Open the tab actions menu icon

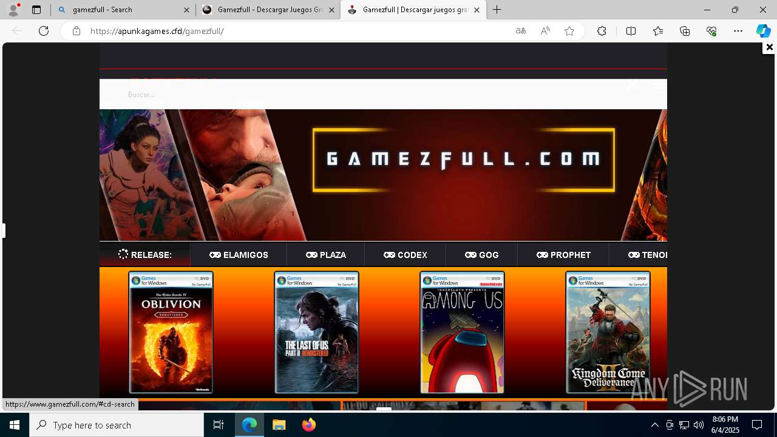click(x=36, y=10)
